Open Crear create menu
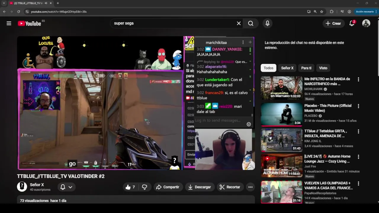This screenshot has width=379, height=213. tap(333, 23)
